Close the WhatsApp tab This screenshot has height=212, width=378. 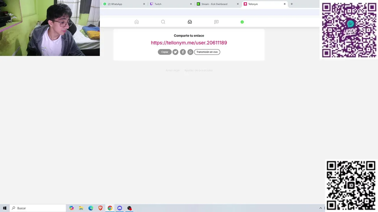click(x=144, y=4)
